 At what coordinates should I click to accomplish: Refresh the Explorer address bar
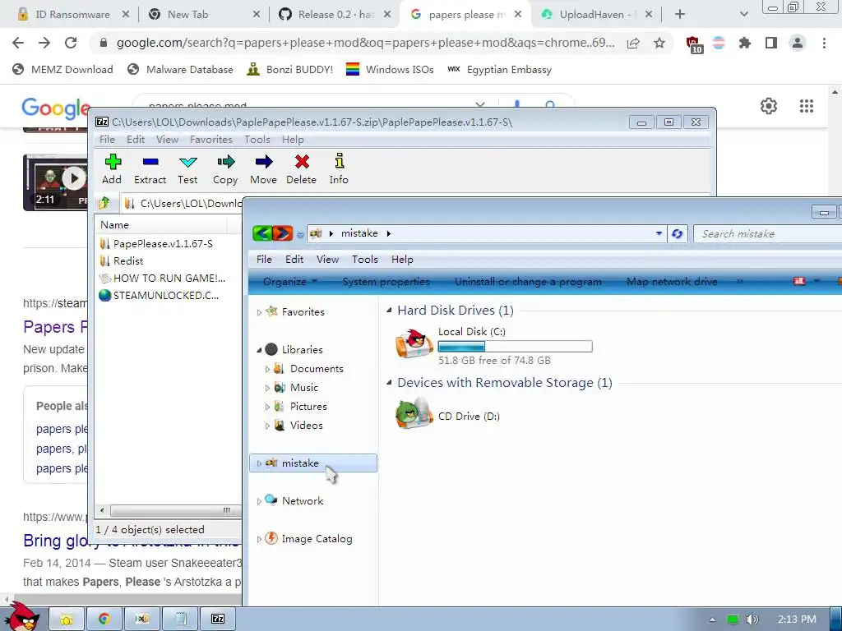click(x=678, y=233)
